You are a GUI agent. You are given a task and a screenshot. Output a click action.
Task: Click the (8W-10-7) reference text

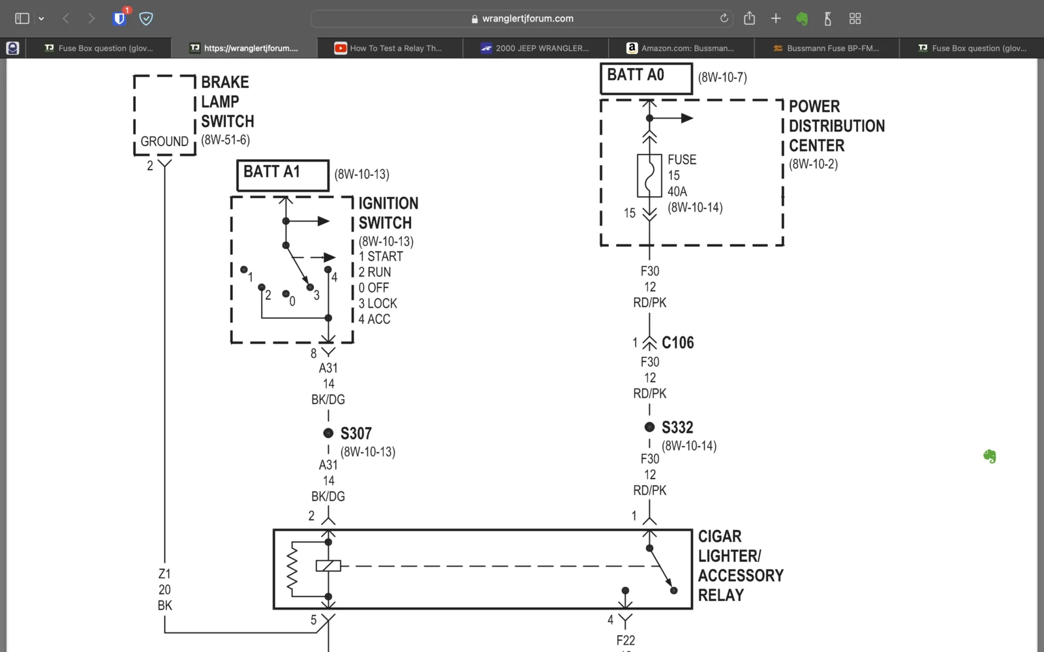[722, 77]
